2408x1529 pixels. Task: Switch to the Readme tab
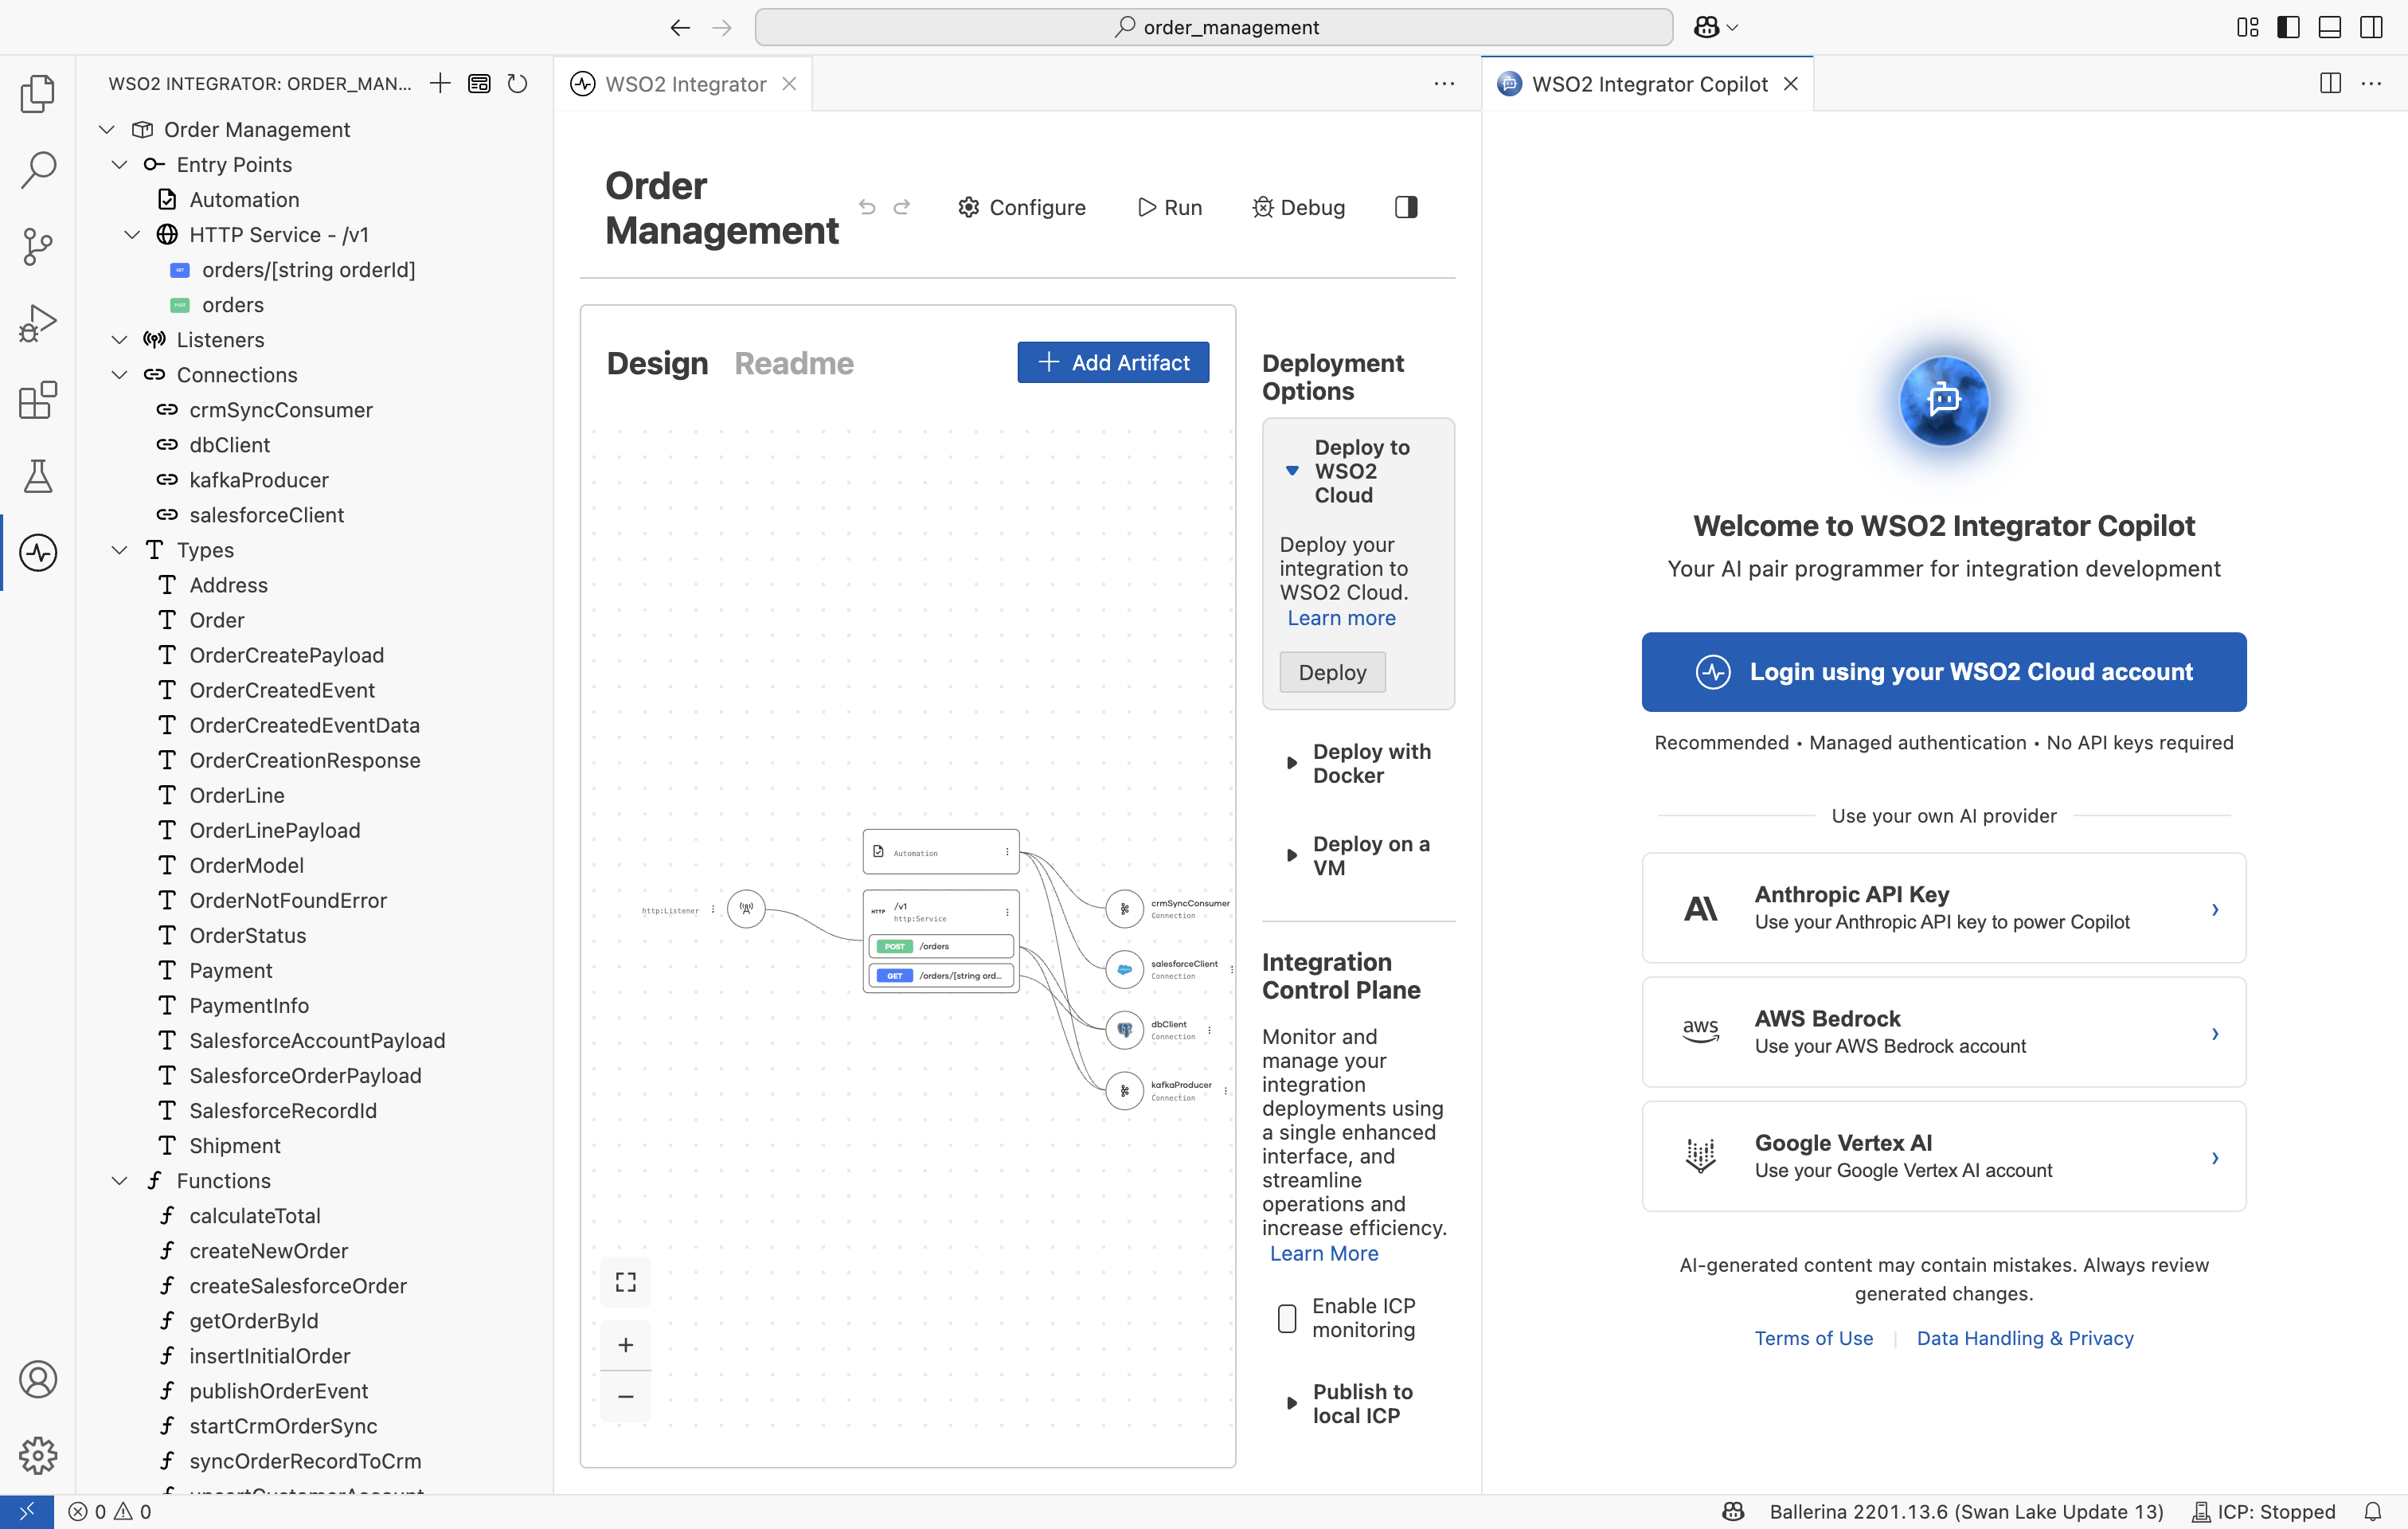point(794,363)
